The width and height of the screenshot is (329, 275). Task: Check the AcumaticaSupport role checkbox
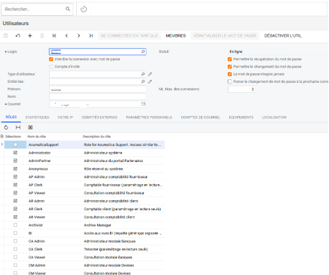pos(15,145)
